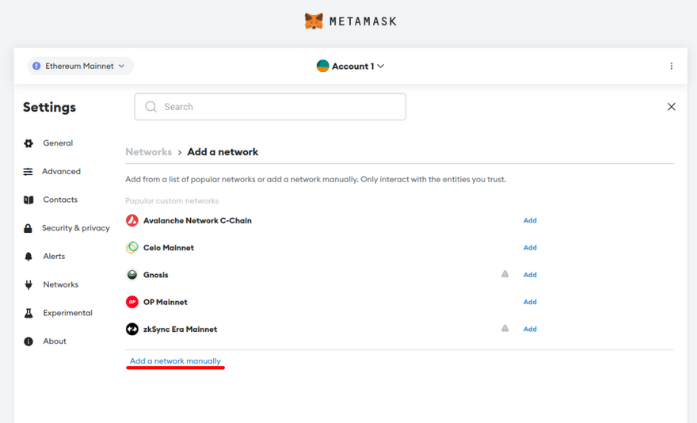Open Alerts settings
Image resolution: width=697 pixels, height=423 pixels.
54,256
